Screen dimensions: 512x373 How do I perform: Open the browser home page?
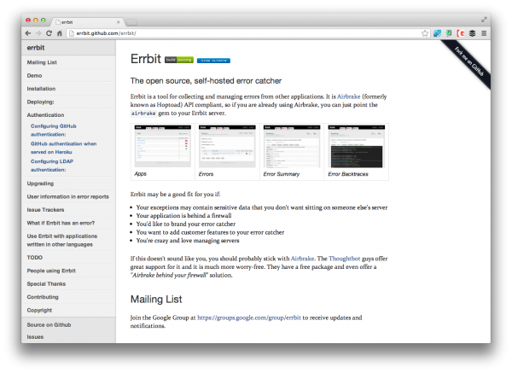coord(60,33)
